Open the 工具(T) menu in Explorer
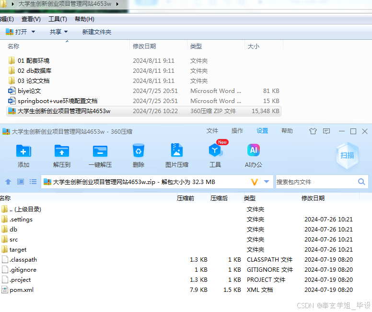The height and width of the screenshot is (312, 372). coord(58,19)
